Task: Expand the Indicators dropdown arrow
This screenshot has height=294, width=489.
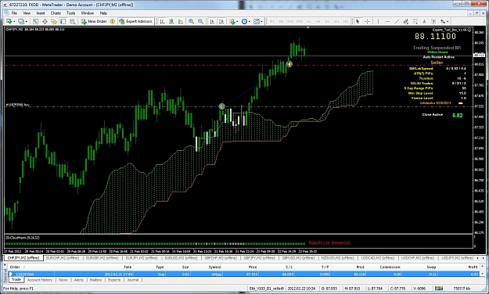Action: (x=237, y=22)
